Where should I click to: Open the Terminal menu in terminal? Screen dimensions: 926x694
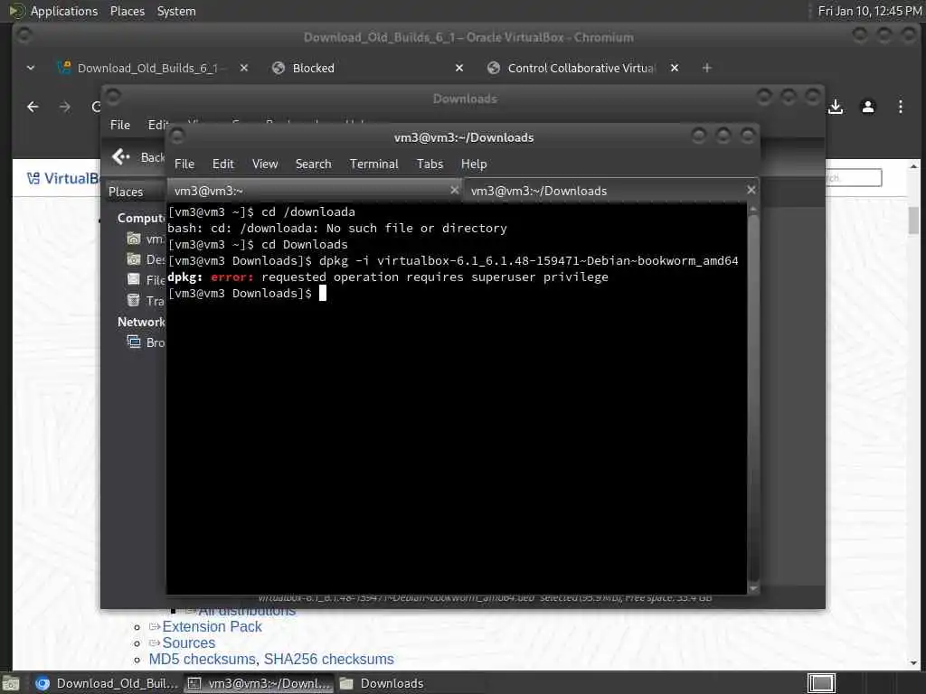(373, 164)
